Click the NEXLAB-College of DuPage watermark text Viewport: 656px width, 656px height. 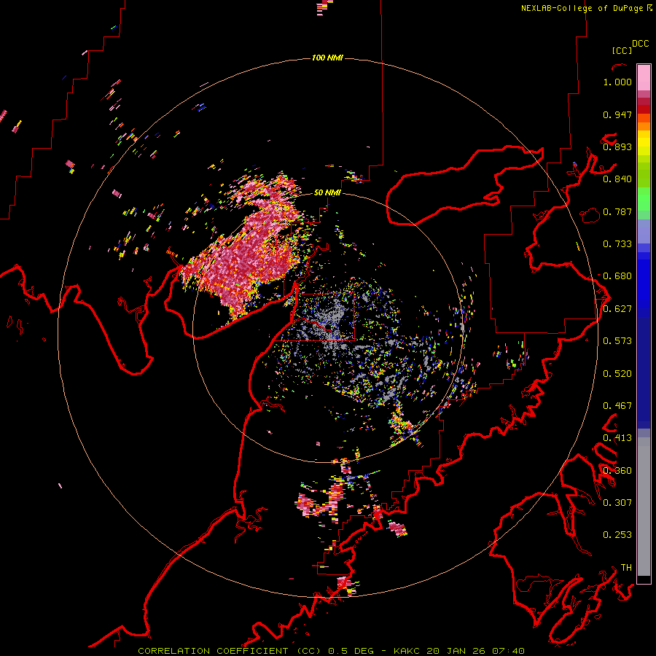(x=586, y=8)
